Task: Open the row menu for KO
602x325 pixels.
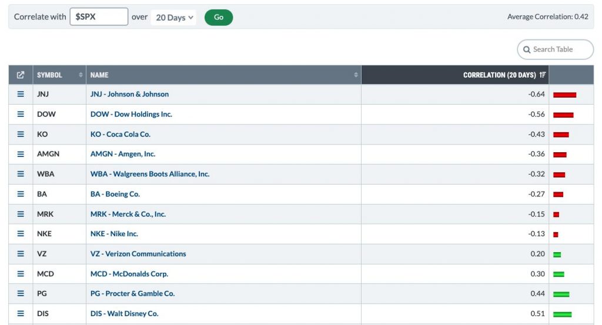Action: click(x=21, y=134)
